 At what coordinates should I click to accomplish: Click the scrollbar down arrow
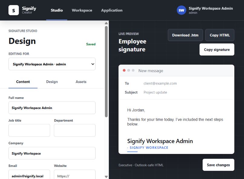(x=106, y=177)
